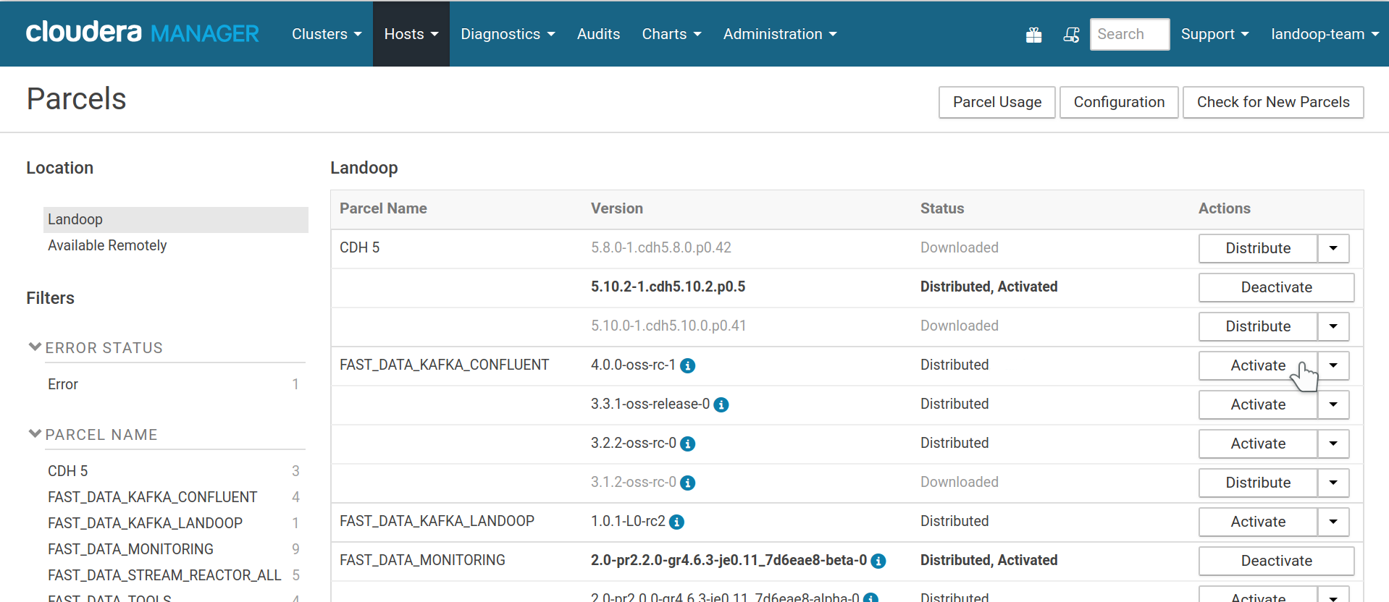Screen dimensions: 1389x602
Task: Click the FAST_DATA_KAFKA_LANDOOP table cell
Action: click(x=437, y=521)
